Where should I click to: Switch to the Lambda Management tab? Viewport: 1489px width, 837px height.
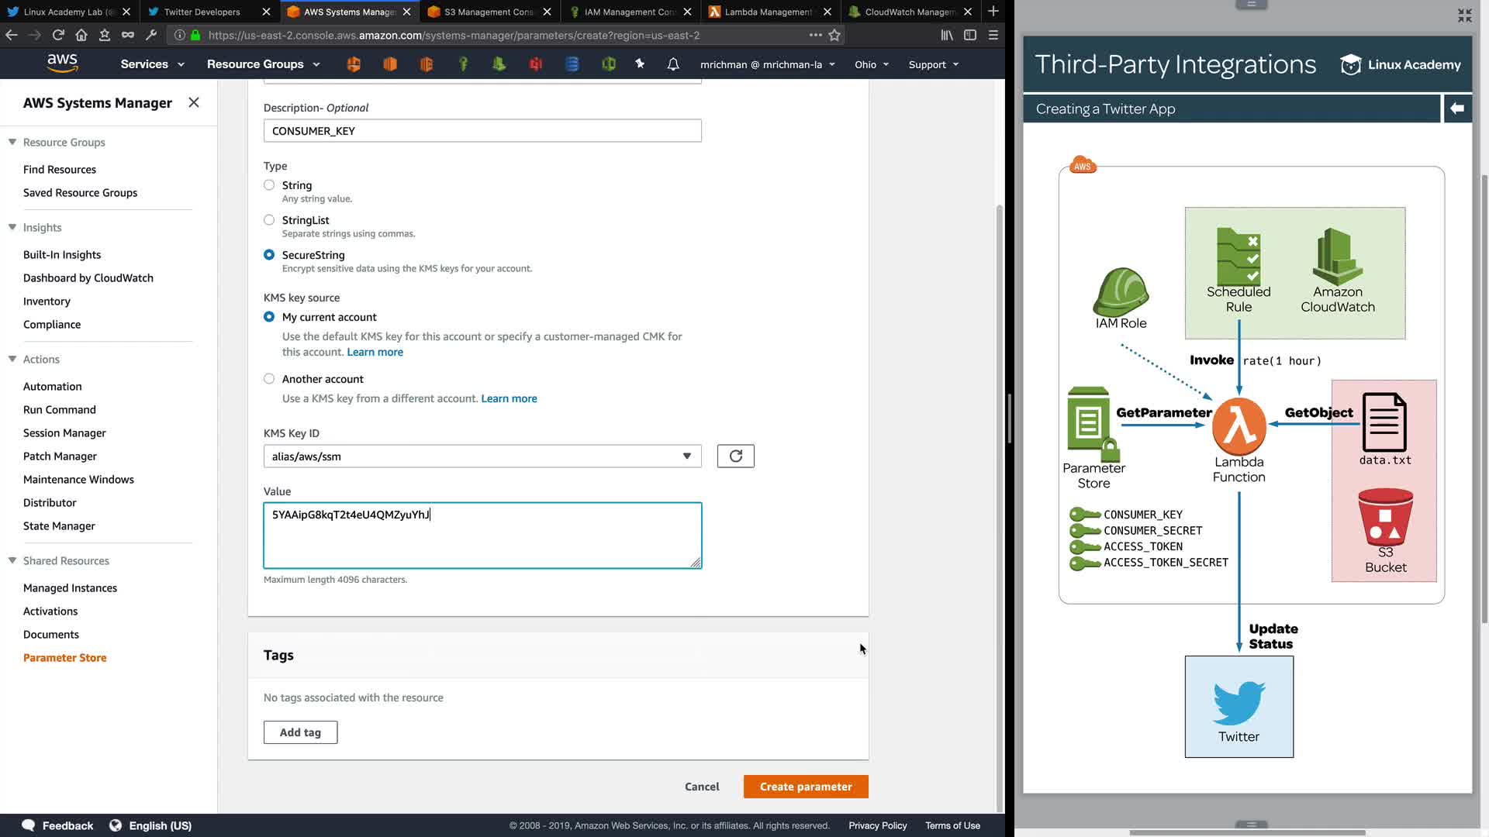tap(768, 12)
